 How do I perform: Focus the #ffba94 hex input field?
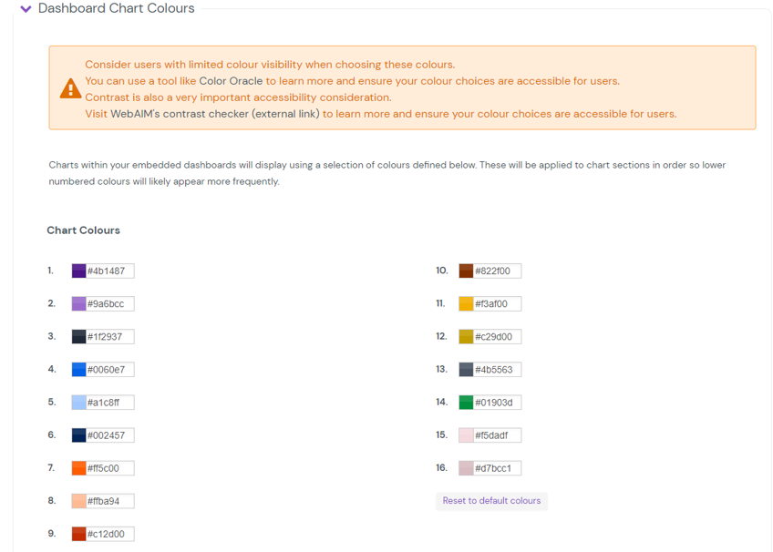pyautogui.click(x=109, y=501)
